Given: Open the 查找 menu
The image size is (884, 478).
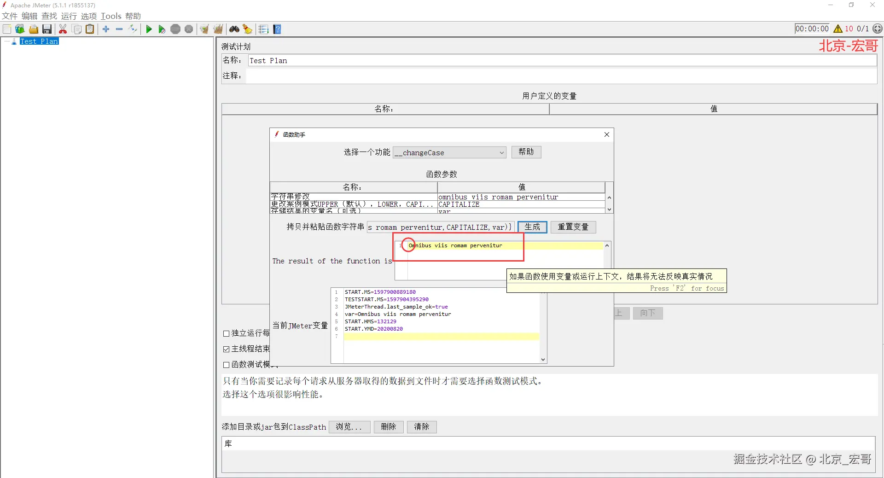Looking at the screenshot, I should coord(49,16).
